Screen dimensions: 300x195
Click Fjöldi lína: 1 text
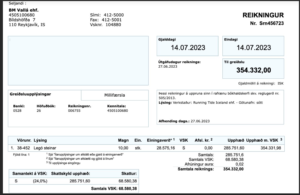(21, 155)
